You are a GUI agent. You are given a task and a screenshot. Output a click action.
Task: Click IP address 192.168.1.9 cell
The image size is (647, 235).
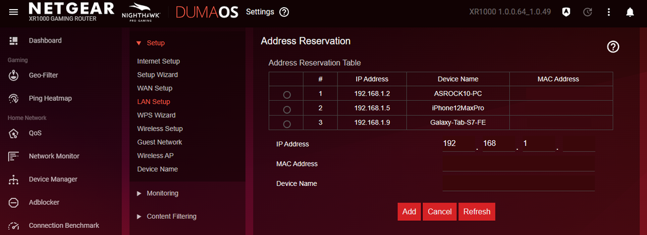click(x=372, y=123)
